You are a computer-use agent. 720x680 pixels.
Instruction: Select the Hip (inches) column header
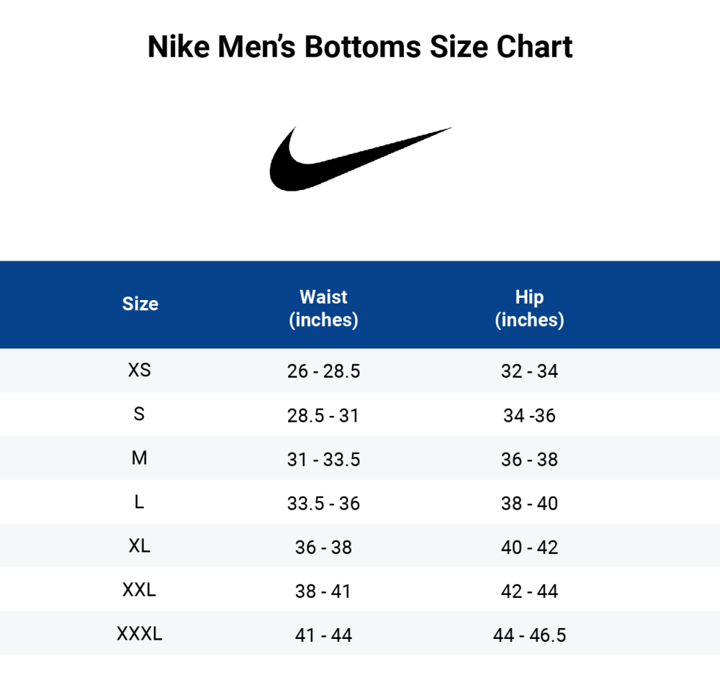tap(529, 309)
